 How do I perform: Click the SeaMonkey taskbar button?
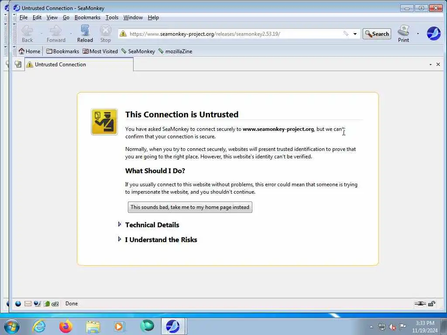click(173, 326)
